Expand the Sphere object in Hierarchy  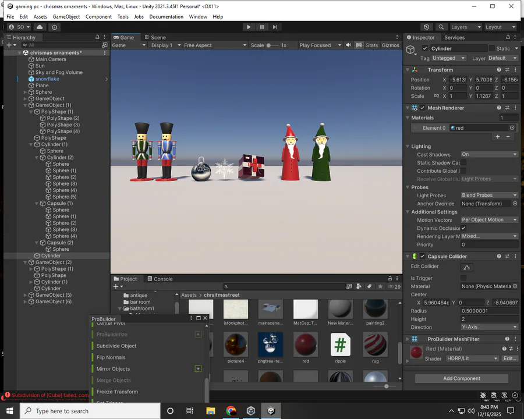[x=25, y=92]
